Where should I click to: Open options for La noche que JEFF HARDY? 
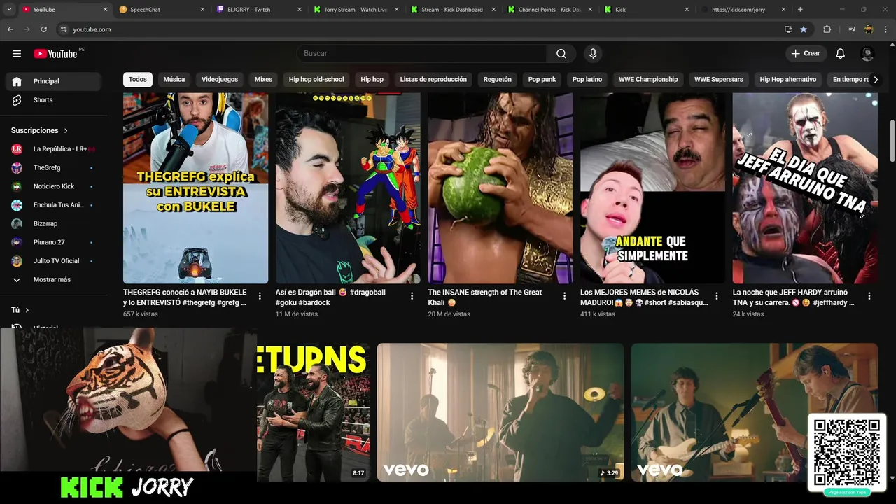pos(869,296)
